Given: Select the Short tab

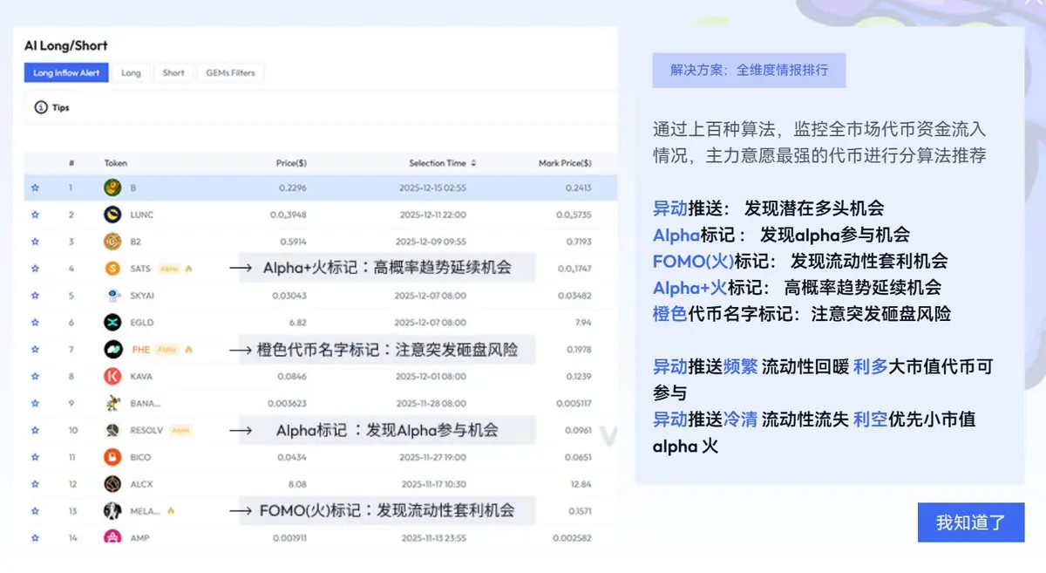Looking at the screenshot, I should 173,73.
